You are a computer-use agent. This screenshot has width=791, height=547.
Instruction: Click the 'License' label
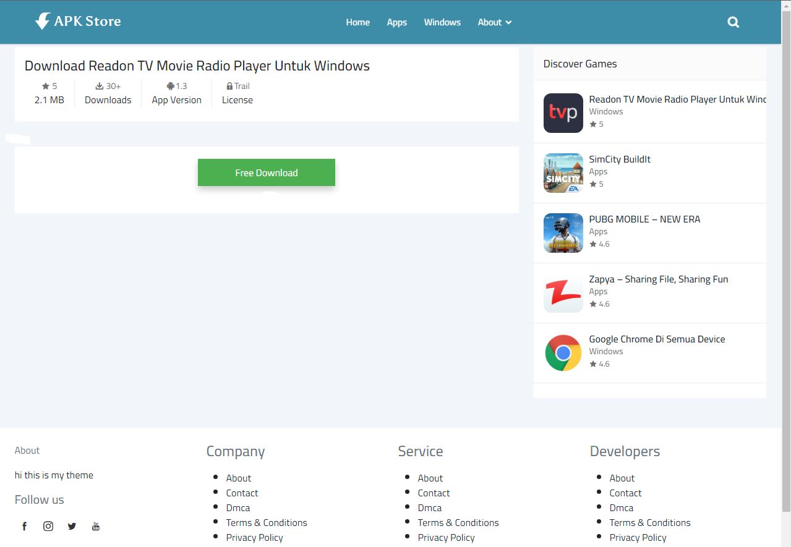click(237, 100)
